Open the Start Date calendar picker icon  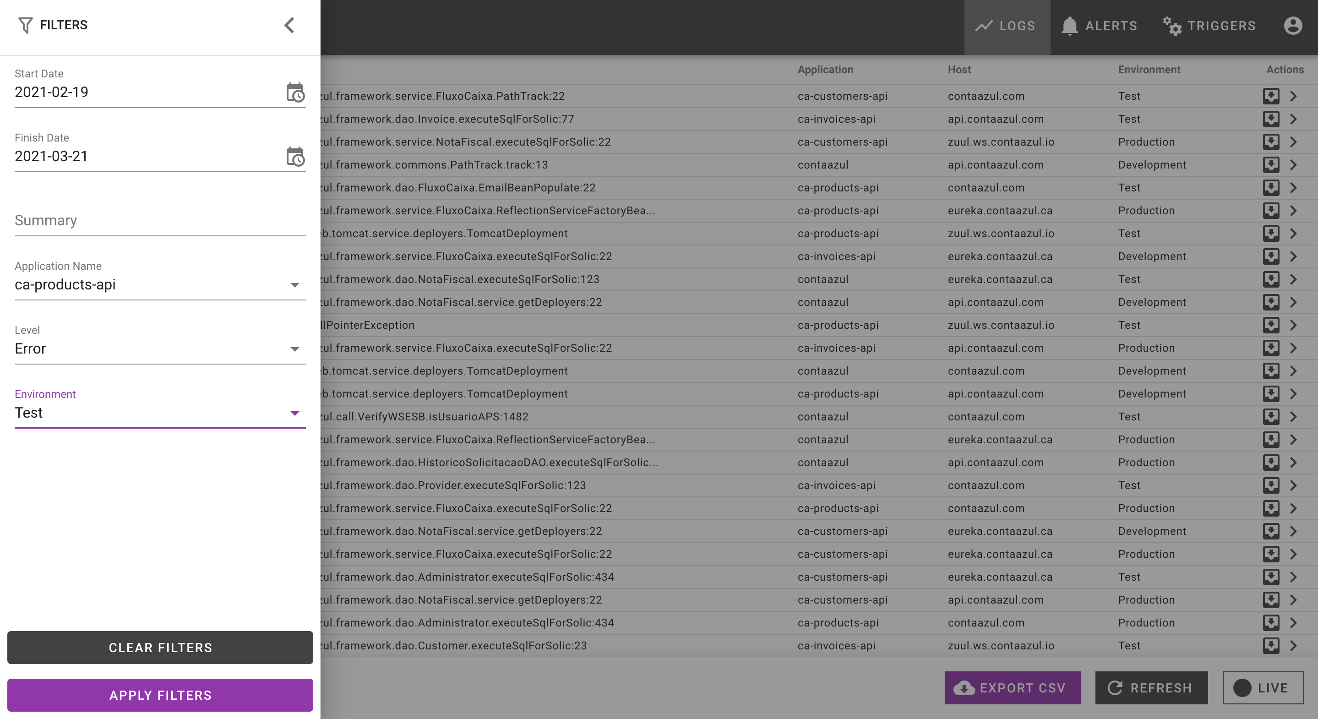click(x=295, y=93)
